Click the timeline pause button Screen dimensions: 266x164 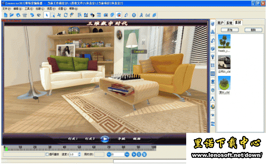tap(139, 155)
